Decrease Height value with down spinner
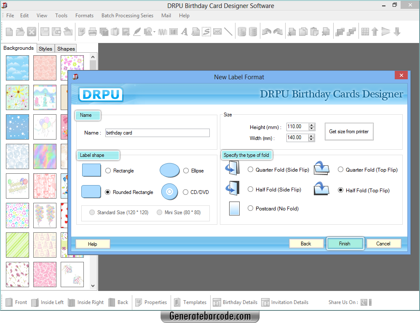Viewport: 420px width, 323px height. (311, 129)
